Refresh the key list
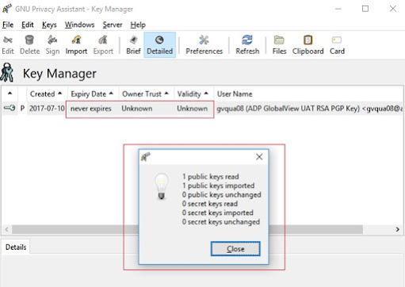This screenshot has width=405, height=287. pyautogui.click(x=247, y=45)
